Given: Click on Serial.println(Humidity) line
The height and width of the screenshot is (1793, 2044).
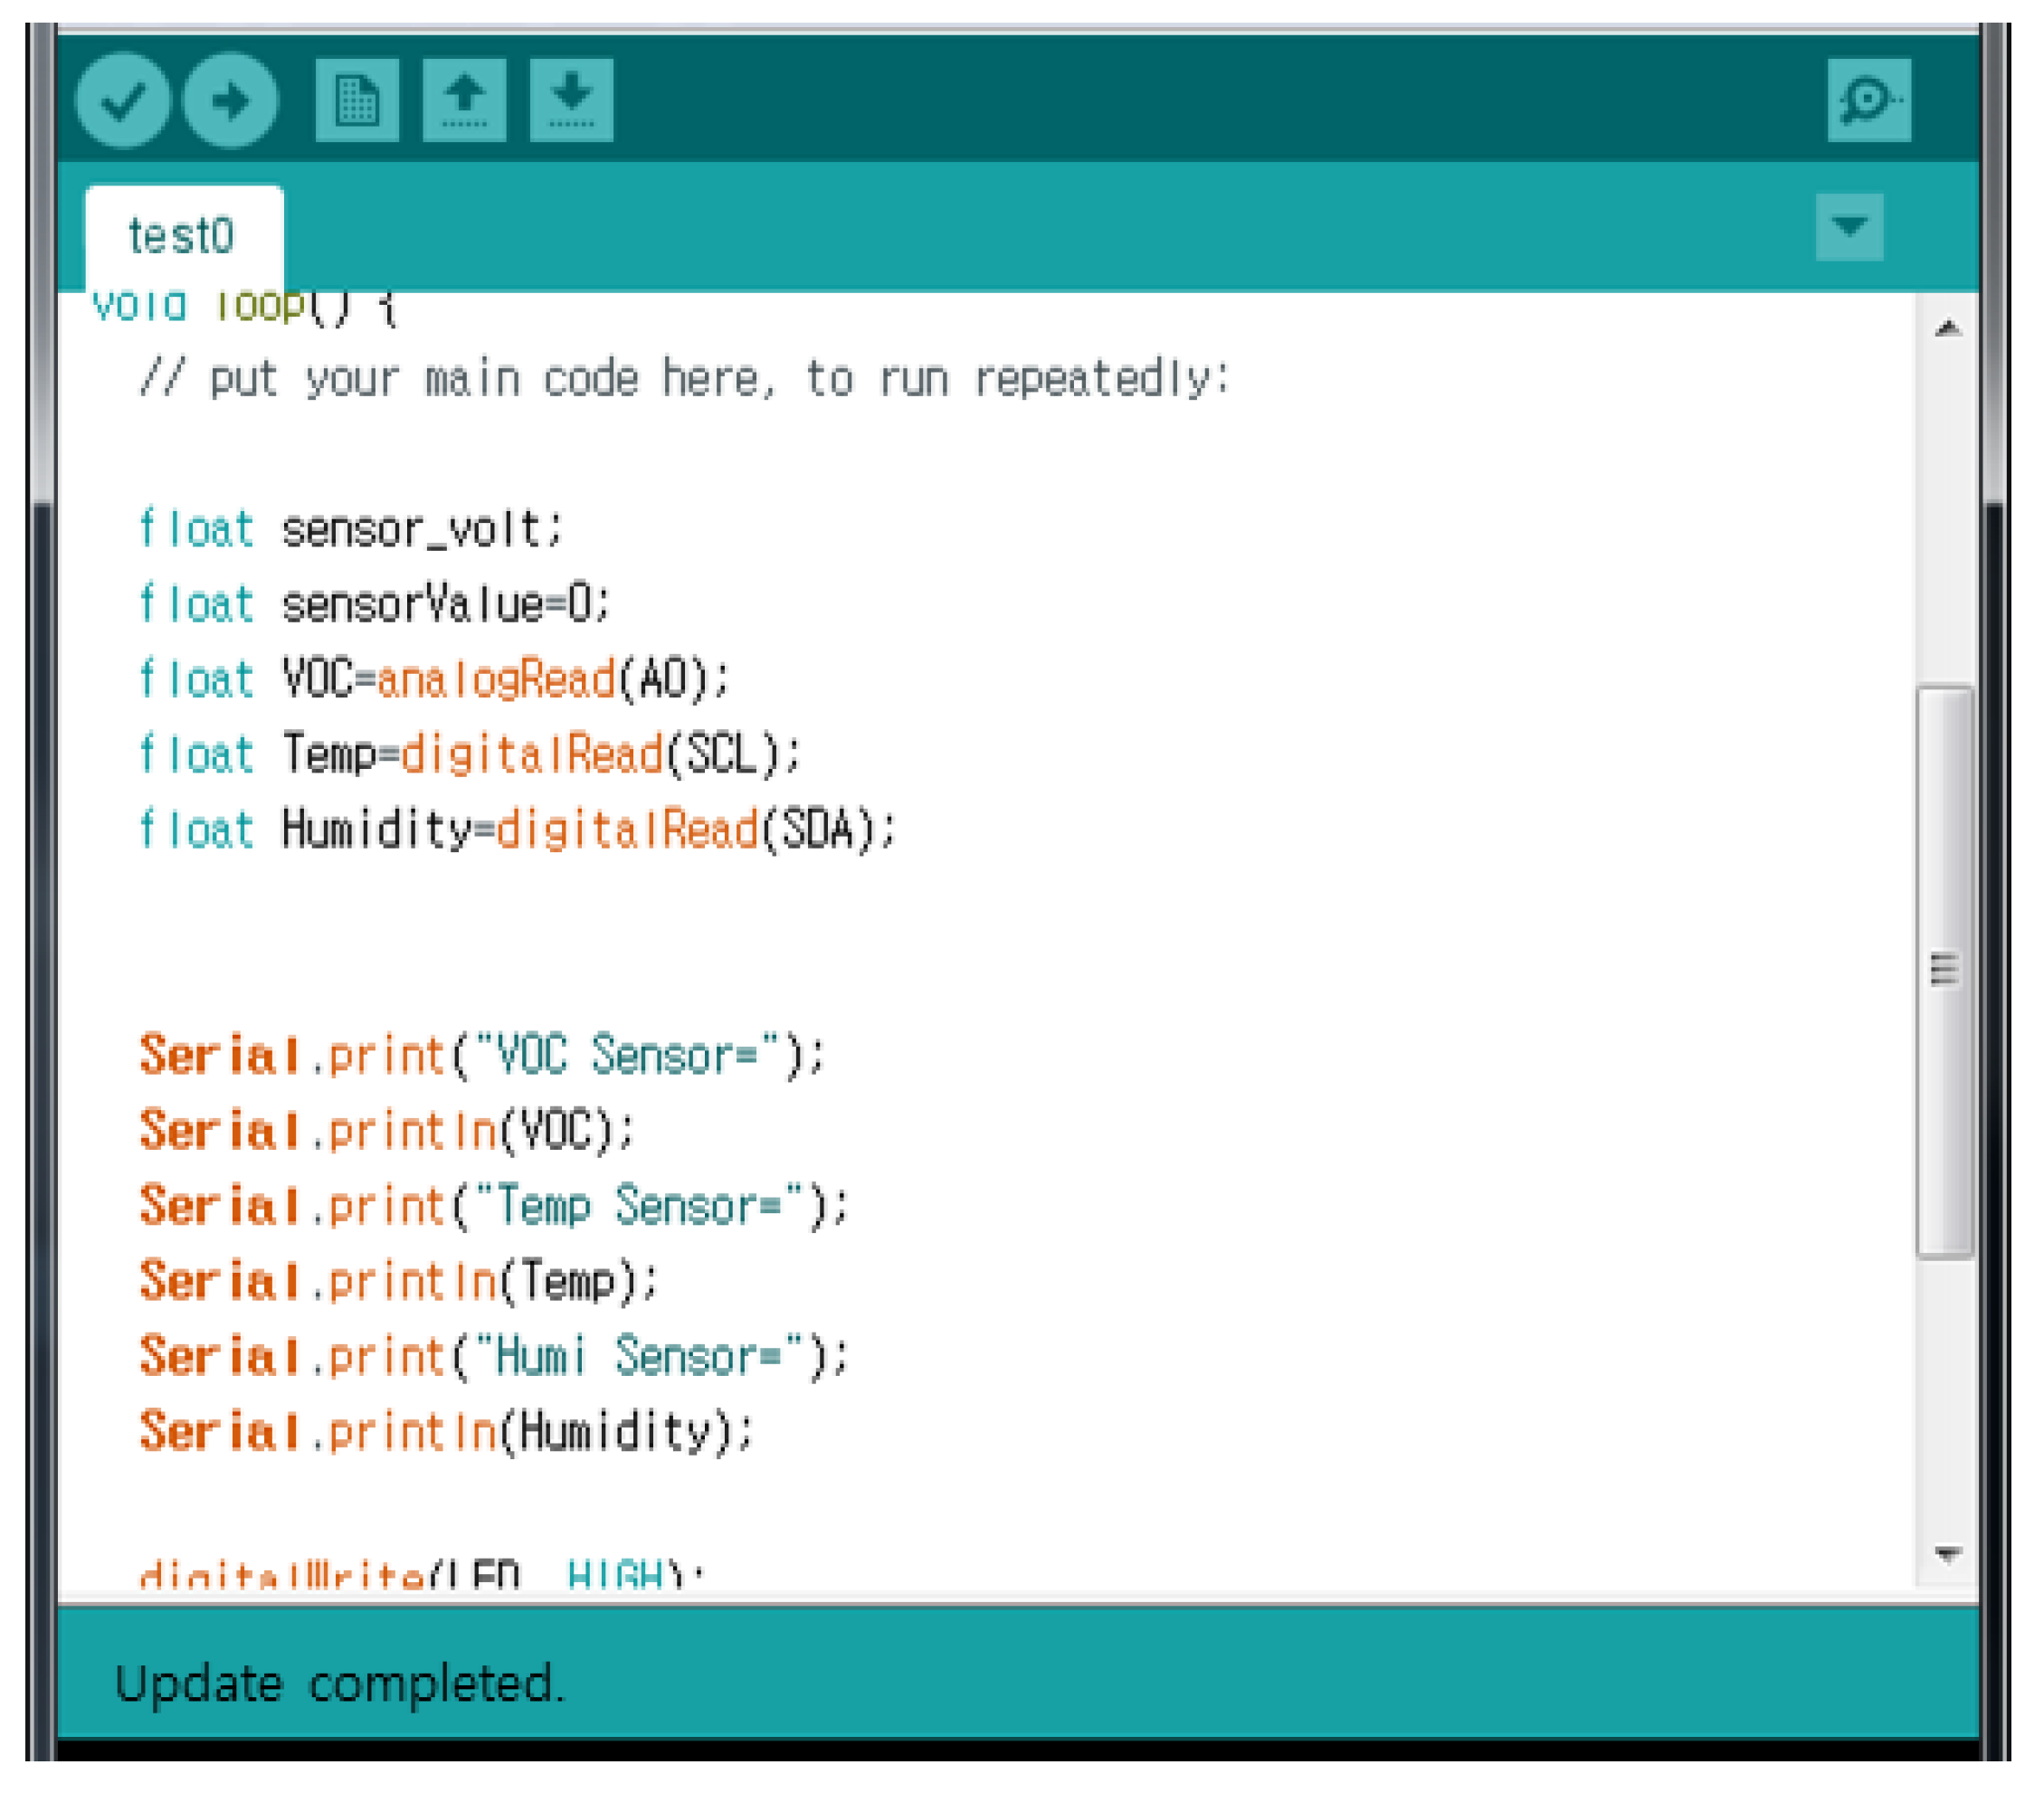Looking at the screenshot, I should (446, 1432).
